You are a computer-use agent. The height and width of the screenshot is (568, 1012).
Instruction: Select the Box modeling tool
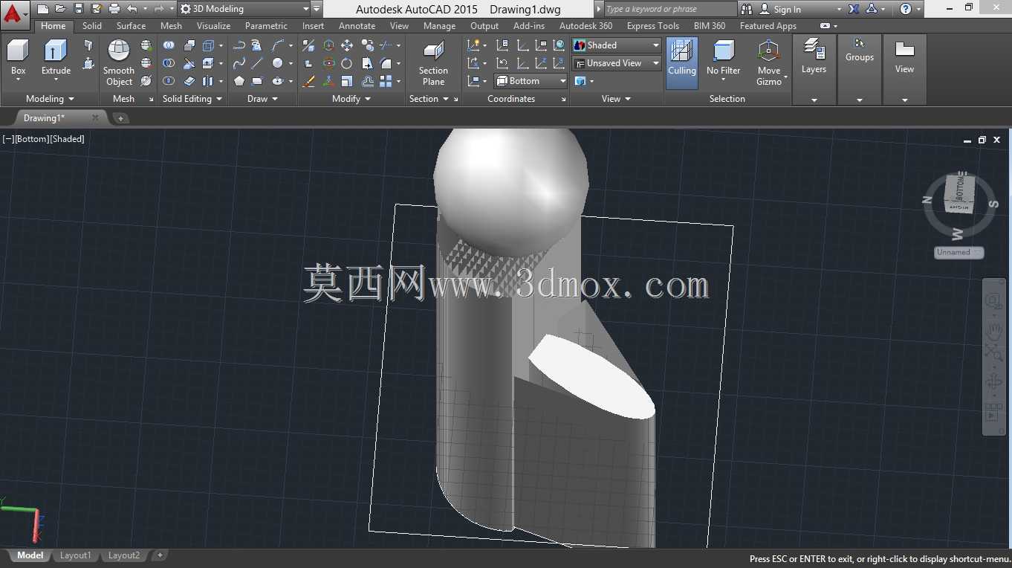click(x=18, y=58)
